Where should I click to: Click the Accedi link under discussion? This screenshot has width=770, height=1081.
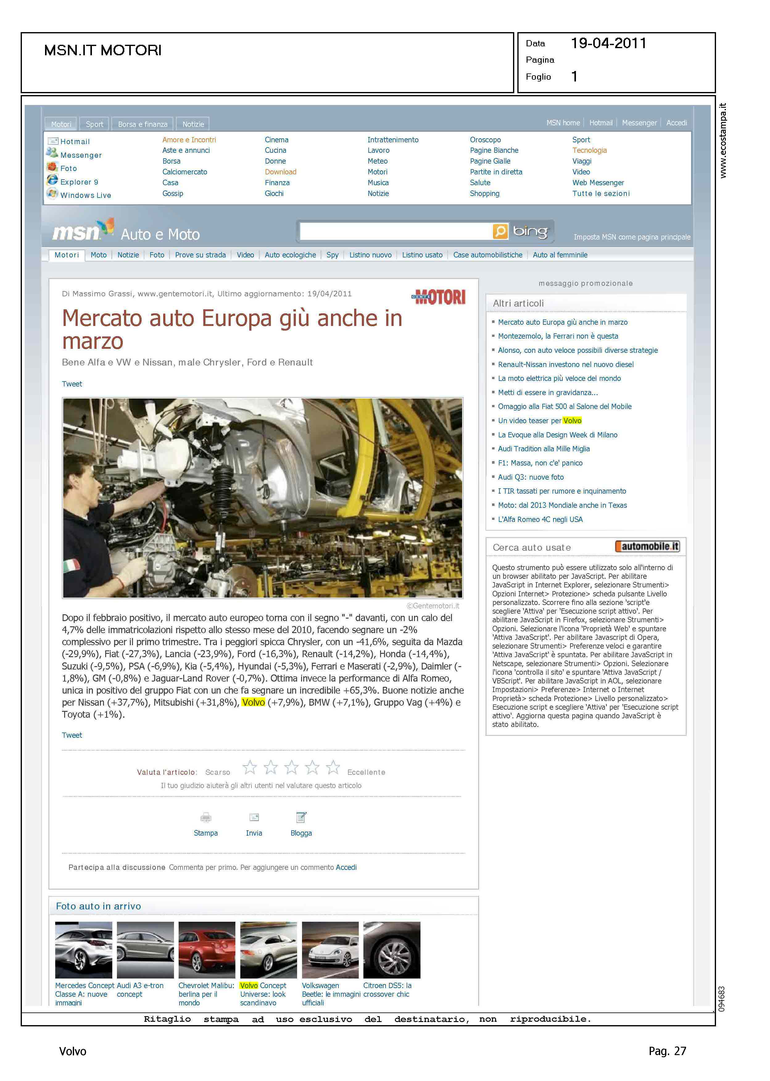pyautogui.click(x=346, y=867)
